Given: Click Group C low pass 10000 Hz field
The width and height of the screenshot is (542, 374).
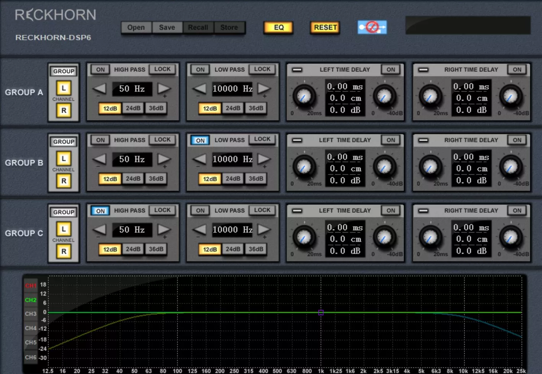Looking at the screenshot, I should click(232, 230).
